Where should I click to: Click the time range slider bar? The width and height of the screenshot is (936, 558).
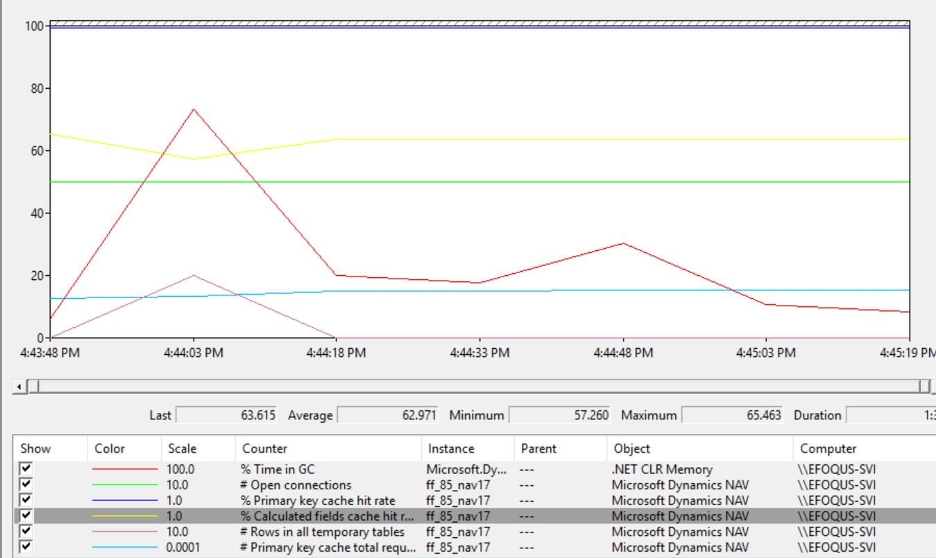479,386
